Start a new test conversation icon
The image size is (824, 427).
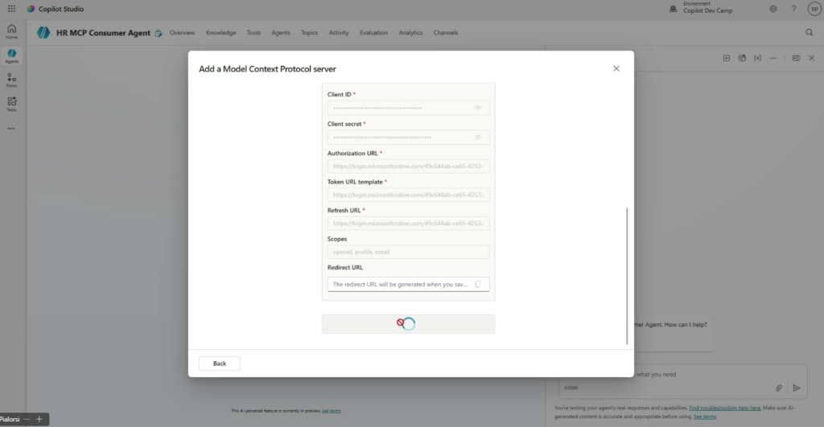point(727,58)
